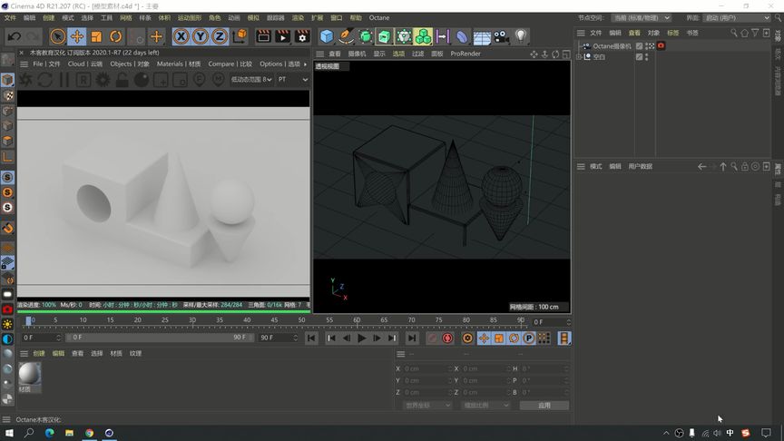784x441 pixels.
Task: Toggle Y axis lock
Action: [x=201, y=36]
